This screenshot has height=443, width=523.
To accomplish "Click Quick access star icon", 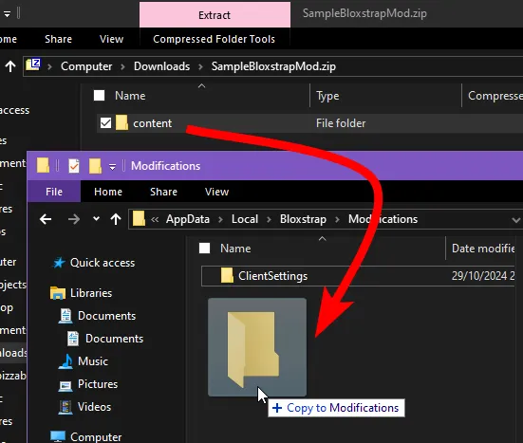I will click(x=59, y=263).
